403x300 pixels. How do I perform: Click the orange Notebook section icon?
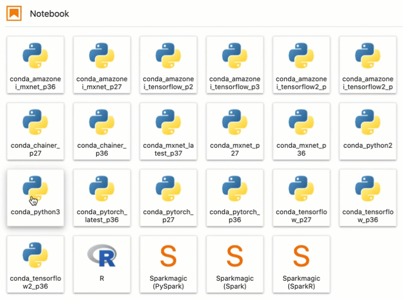point(14,14)
